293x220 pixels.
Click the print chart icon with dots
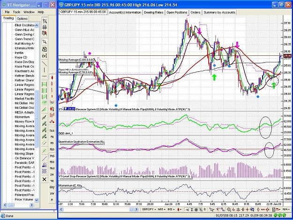click(x=45, y=56)
